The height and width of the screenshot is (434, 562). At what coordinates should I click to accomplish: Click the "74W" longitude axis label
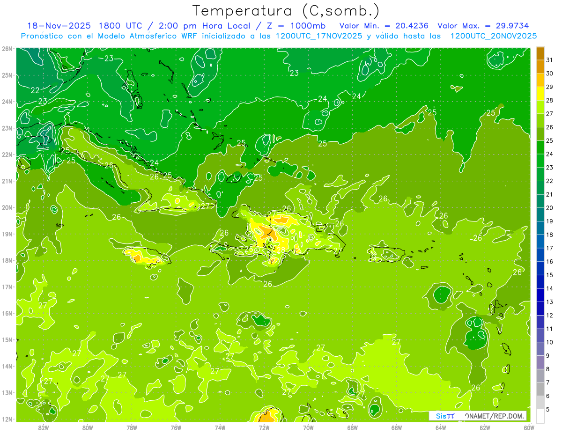[220, 427]
